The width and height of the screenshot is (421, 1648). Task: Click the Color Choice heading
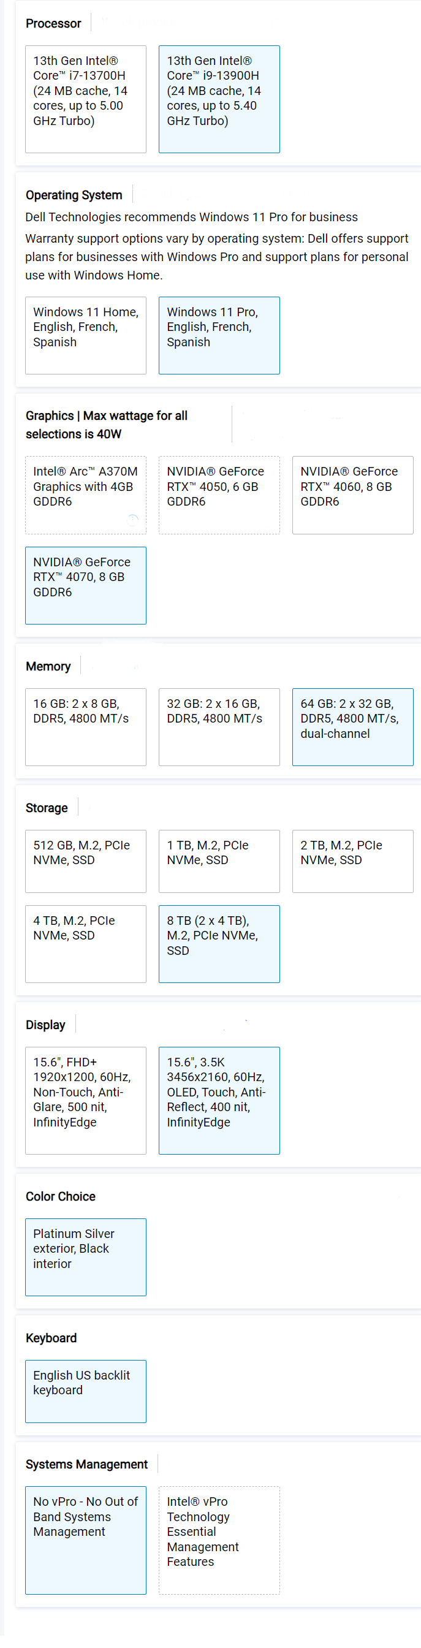point(60,1196)
